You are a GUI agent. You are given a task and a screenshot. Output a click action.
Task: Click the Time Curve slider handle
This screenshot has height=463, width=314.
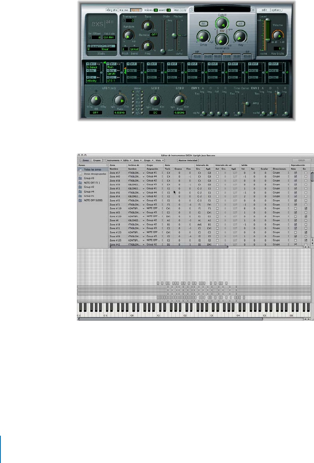[247, 104]
